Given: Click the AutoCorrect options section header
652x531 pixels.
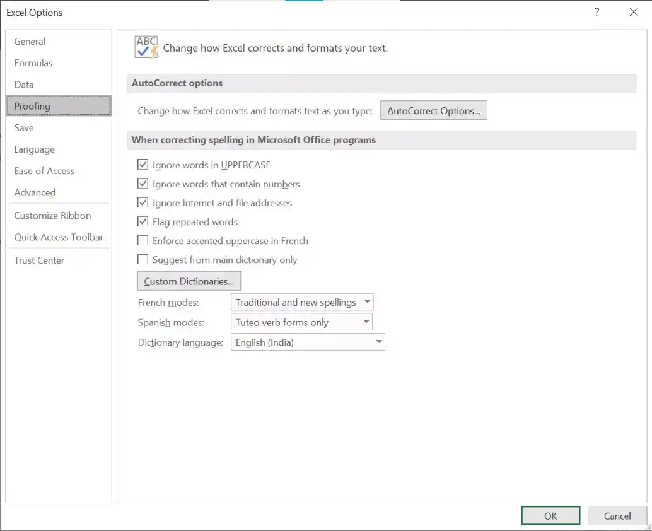Looking at the screenshot, I should pyautogui.click(x=381, y=83).
